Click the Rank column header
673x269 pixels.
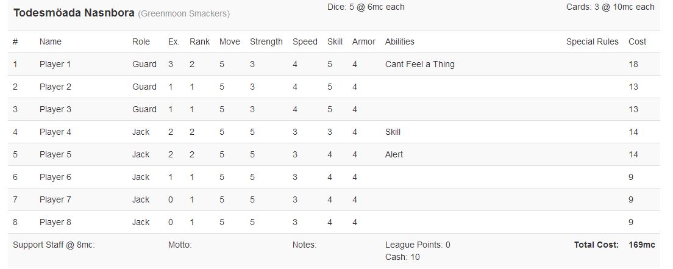coord(199,41)
